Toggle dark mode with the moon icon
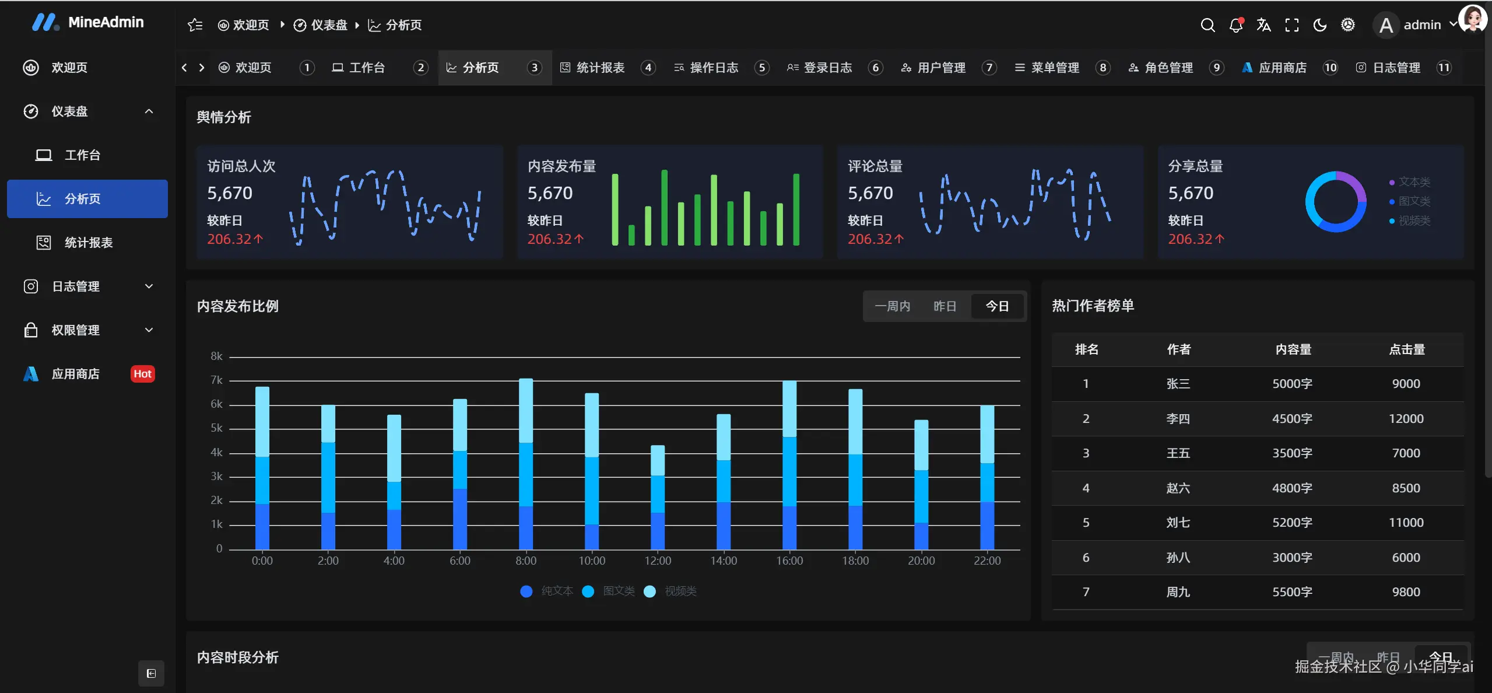 point(1319,25)
